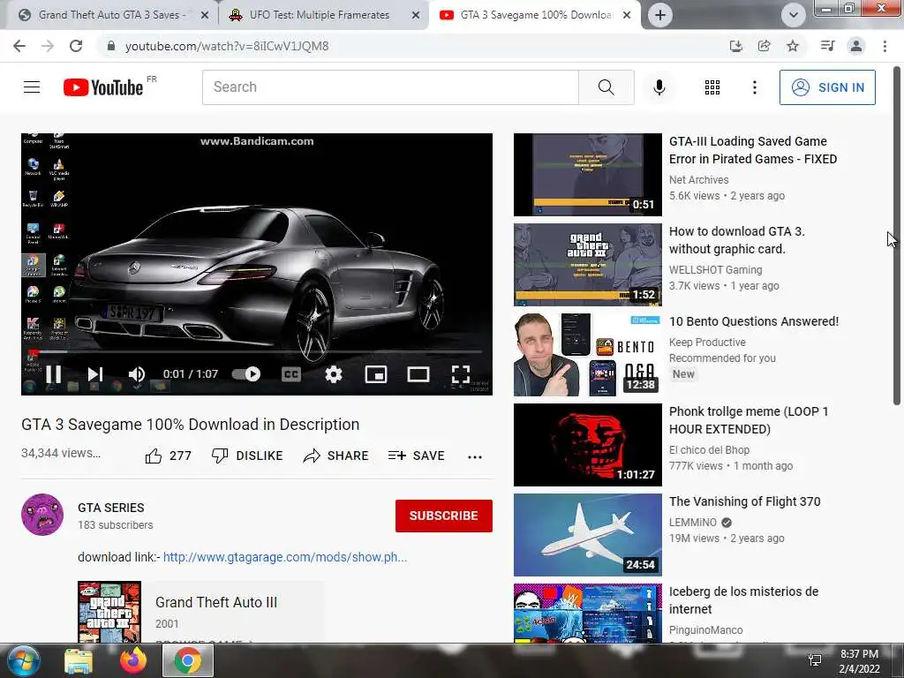904x678 pixels.
Task: Click the install app icon in address bar
Action: click(735, 46)
